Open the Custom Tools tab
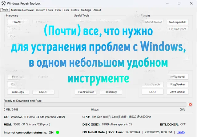 (x=44, y=10)
